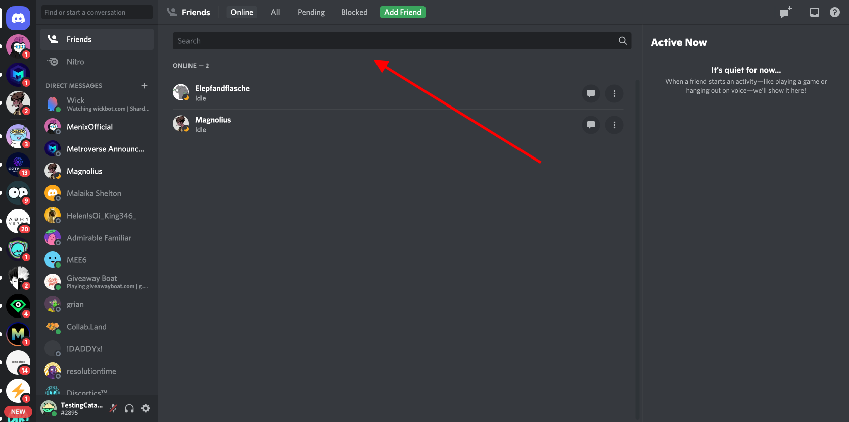
Task: Click Add Friend button
Action: click(403, 12)
